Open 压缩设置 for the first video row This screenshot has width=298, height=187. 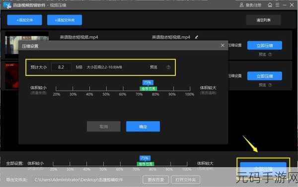[235, 45]
